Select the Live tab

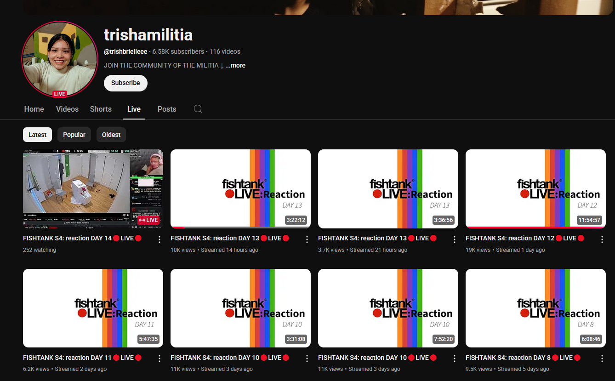pos(134,109)
